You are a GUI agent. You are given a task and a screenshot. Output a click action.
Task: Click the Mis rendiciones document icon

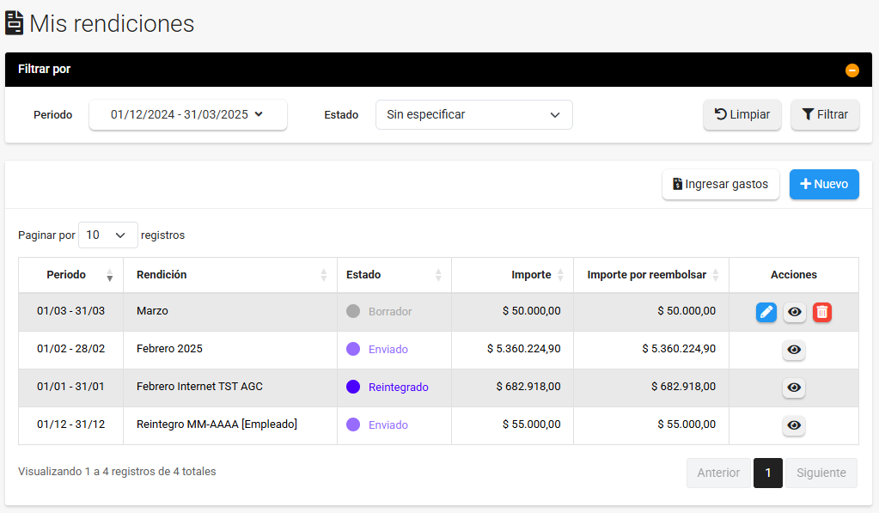(15, 23)
